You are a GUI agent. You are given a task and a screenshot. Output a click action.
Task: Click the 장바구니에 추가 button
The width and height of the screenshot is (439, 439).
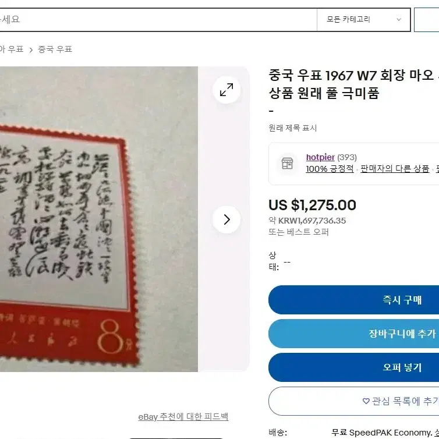tap(354, 334)
